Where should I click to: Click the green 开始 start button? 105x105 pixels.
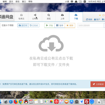50,25
